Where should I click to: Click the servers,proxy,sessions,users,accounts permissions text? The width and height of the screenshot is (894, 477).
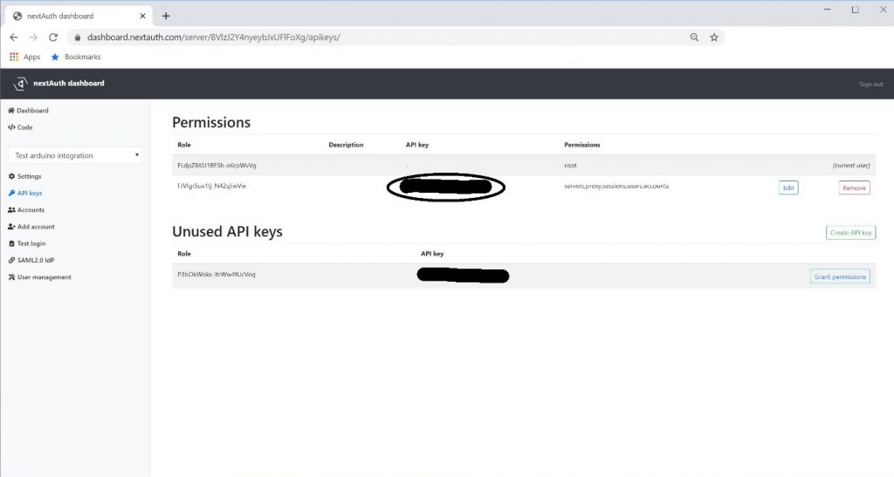pyautogui.click(x=616, y=186)
